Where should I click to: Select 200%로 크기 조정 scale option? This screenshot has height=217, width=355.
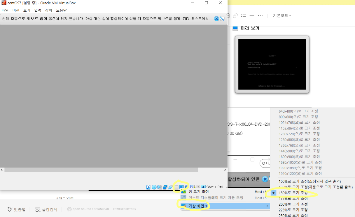(x=293, y=204)
